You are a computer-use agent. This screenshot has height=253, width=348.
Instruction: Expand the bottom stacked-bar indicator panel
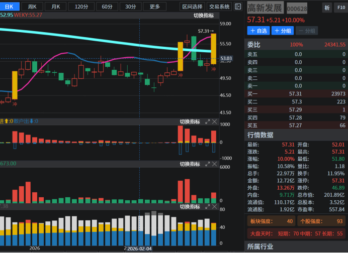pyautogui.click(x=207, y=206)
